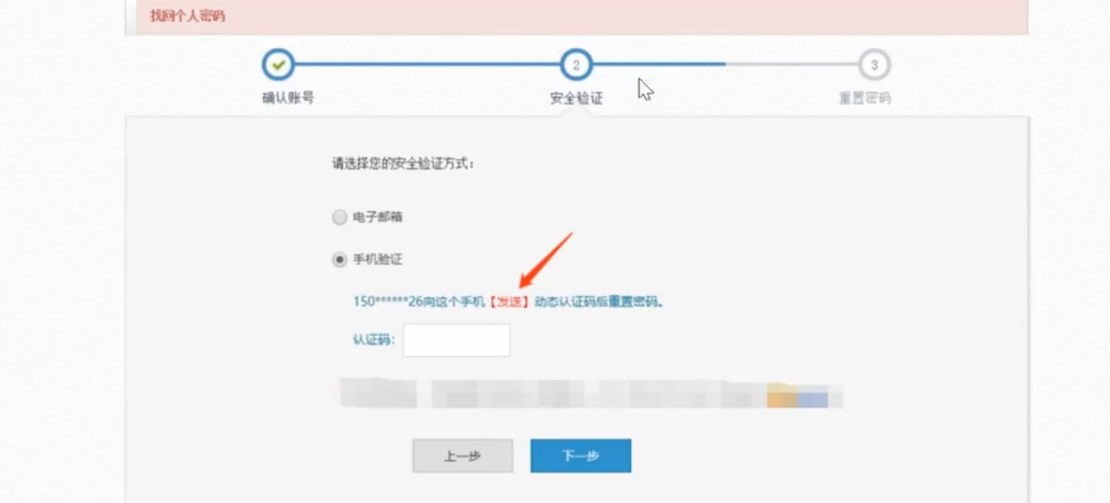
Task: Click the 重置密码 step label
Action: point(865,98)
